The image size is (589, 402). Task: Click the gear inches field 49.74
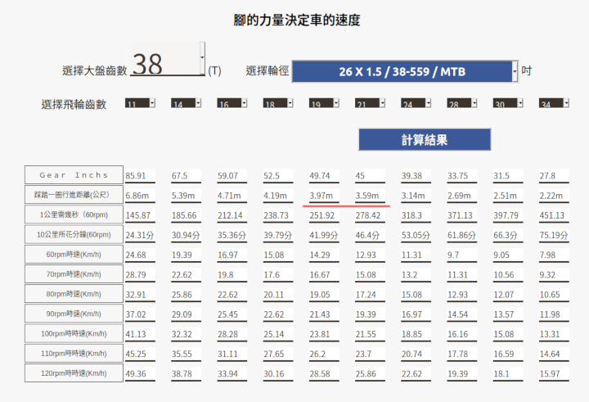pos(324,176)
